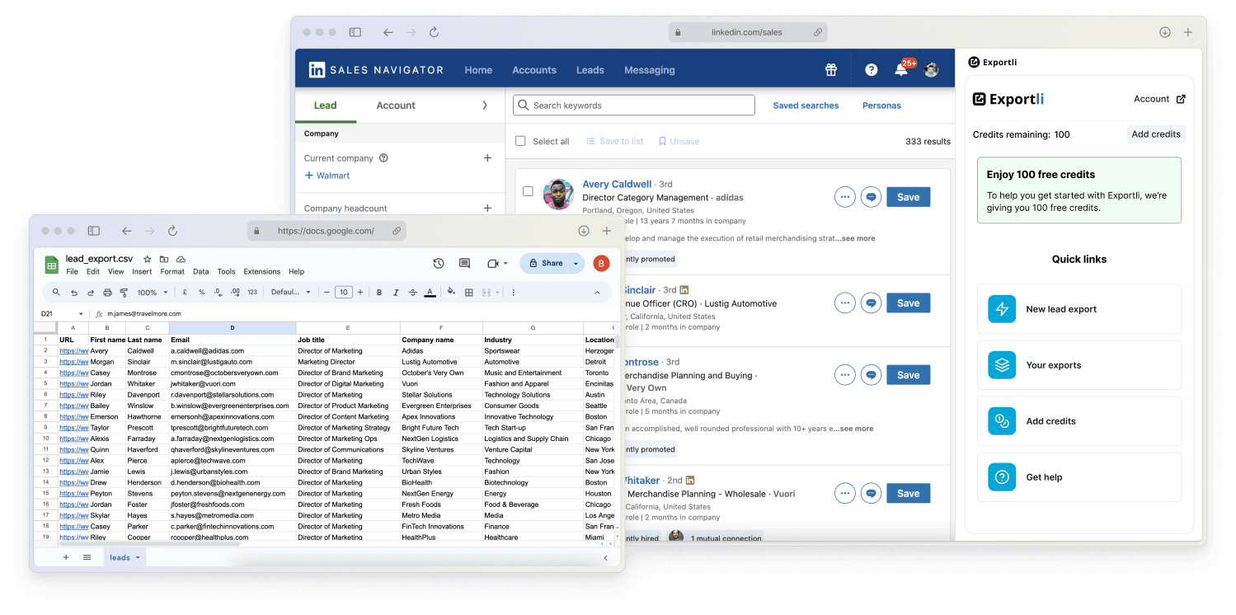Open the more toolbar options menu
The width and height of the screenshot is (1236, 615).
[x=514, y=292]
